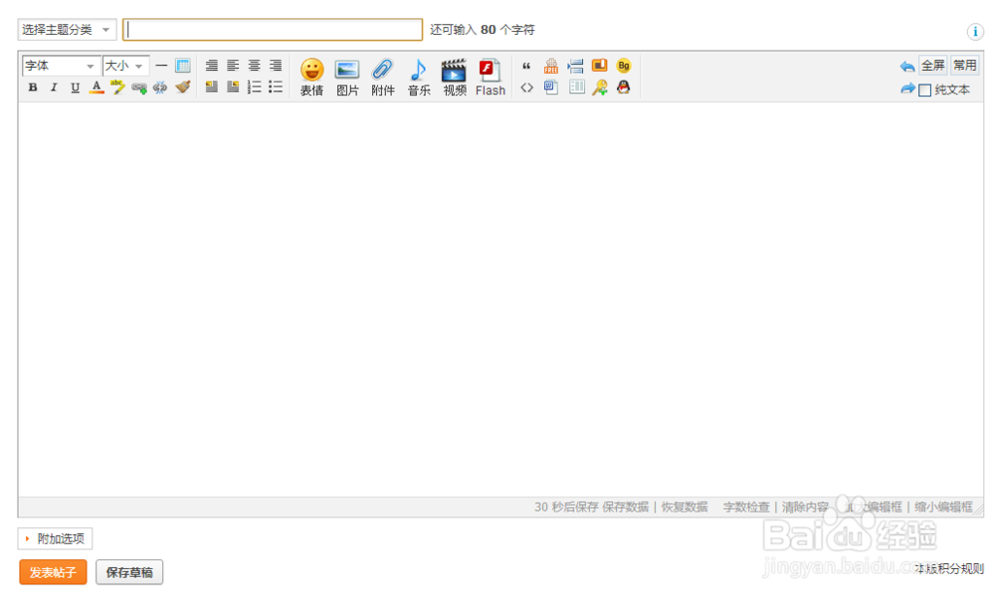Insert a numbered ordered list
The width and height of the screenshot is (995, 601).
[x=254, y=87]
